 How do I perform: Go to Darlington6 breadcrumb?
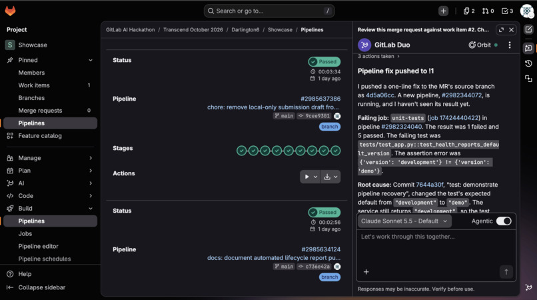point(245,30)
